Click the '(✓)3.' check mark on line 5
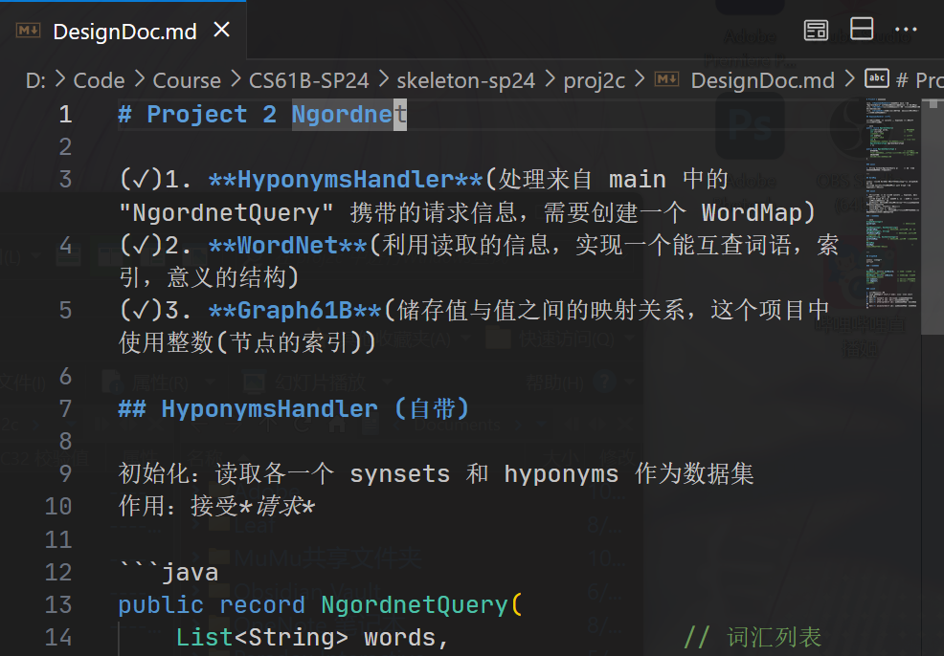 coord(155,311)
